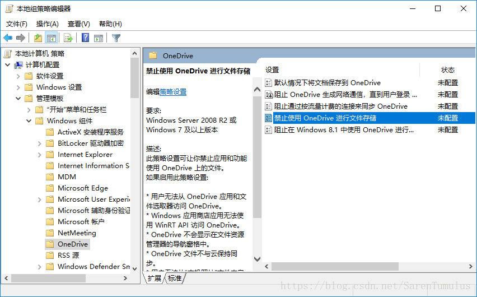Viewport: 477px width, 297px height.
Task: Select the Internet Information Services tree item
Action: (x=93, y=166)
